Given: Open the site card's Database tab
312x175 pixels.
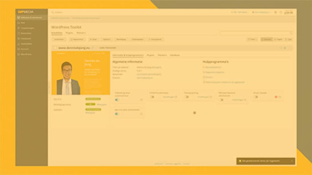Looking at the screenshot, I should [x=175, y=55].
